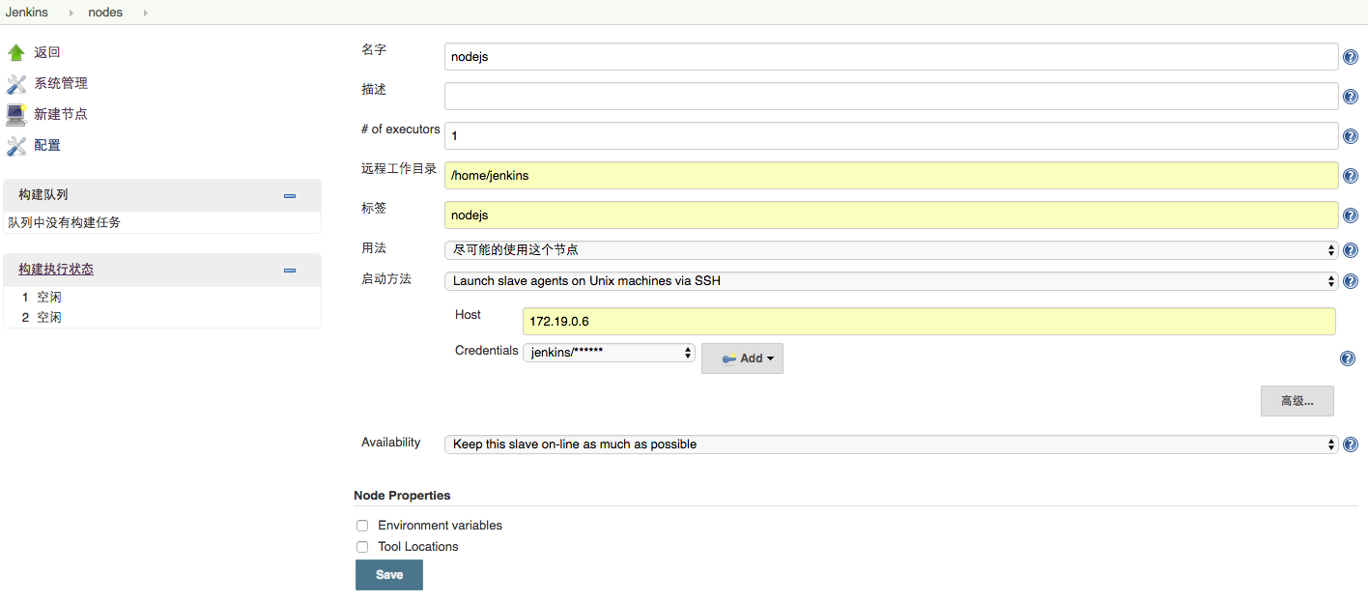This screenshot has height=602, width=1368.
Task: Open help for 远程工作目录 field
Action: click(x=1351, y=176)
